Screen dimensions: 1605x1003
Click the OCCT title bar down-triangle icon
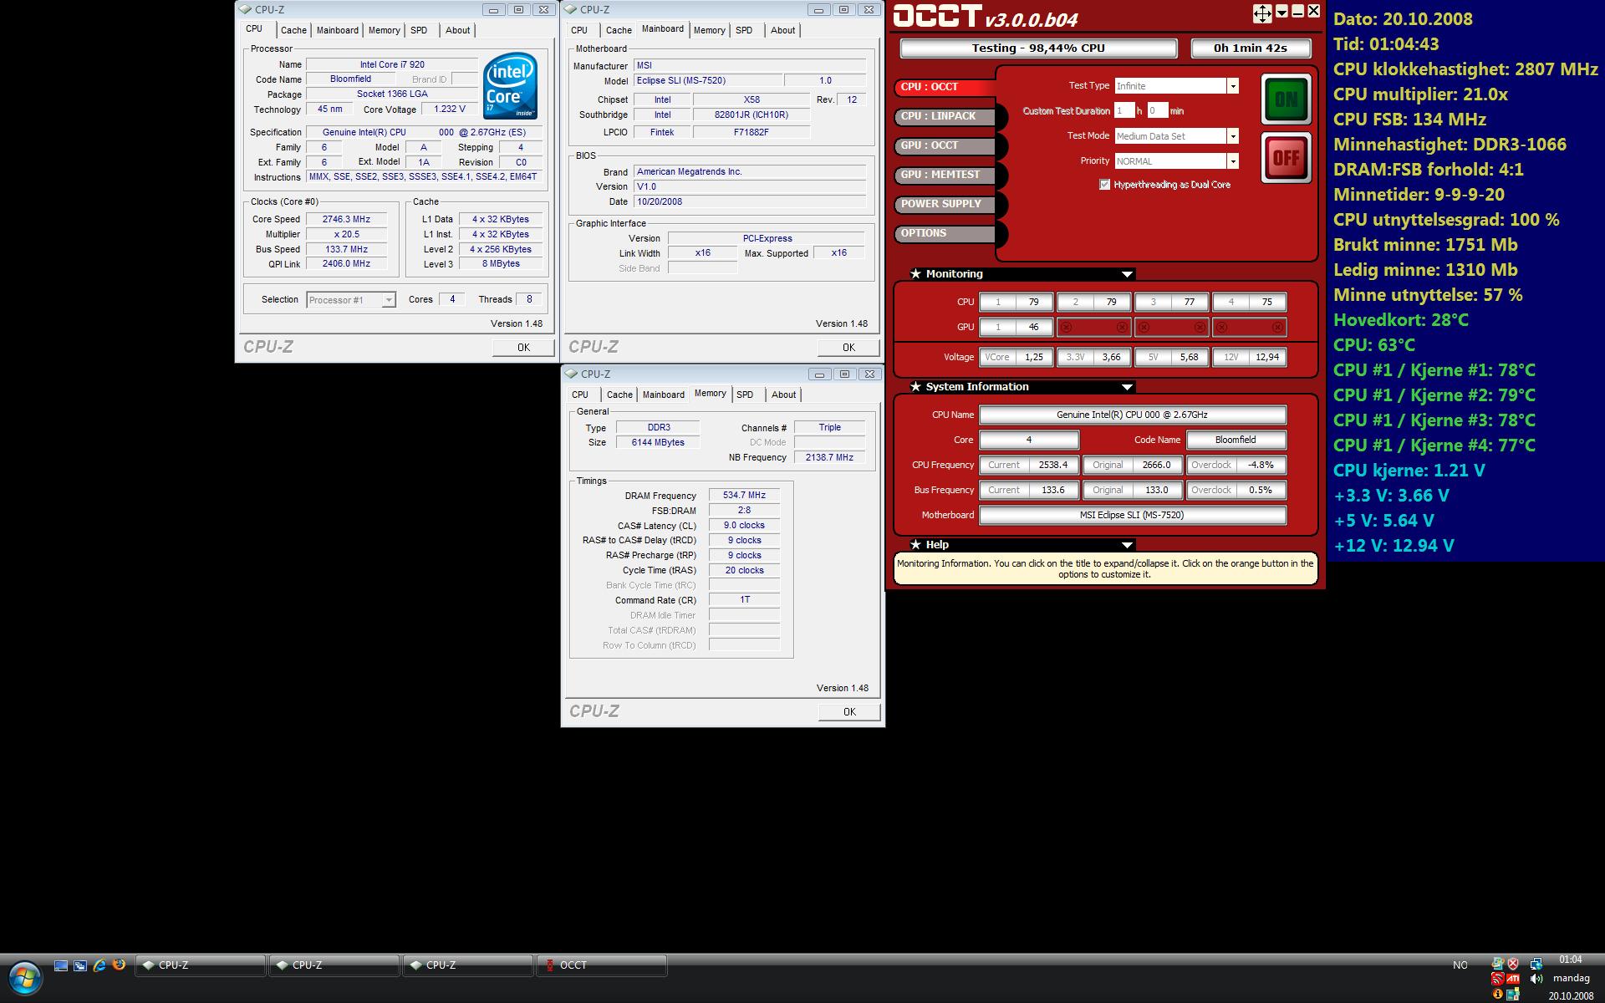[1281, 12]
